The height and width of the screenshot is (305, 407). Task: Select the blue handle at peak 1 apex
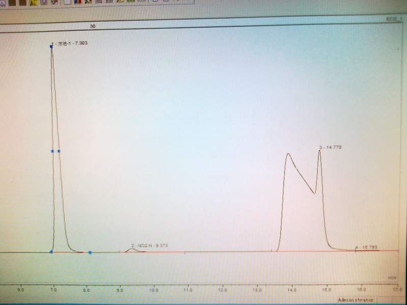[x=51, y=47]
